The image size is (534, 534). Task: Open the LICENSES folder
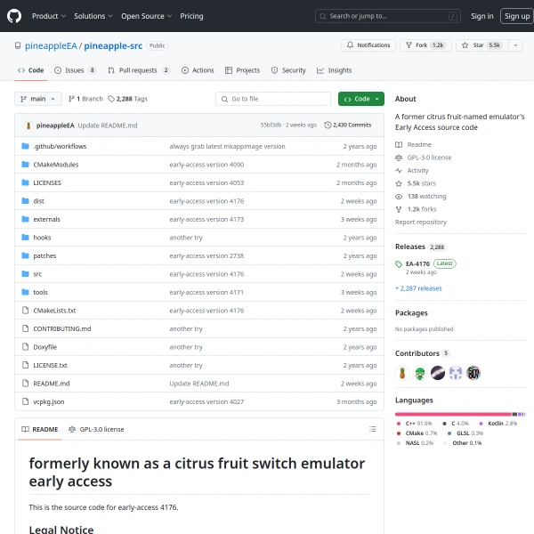pyautogui.click(x=47, y=182)
